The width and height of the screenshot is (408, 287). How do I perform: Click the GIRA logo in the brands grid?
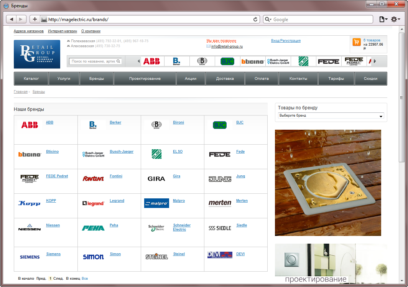point(156,179)
